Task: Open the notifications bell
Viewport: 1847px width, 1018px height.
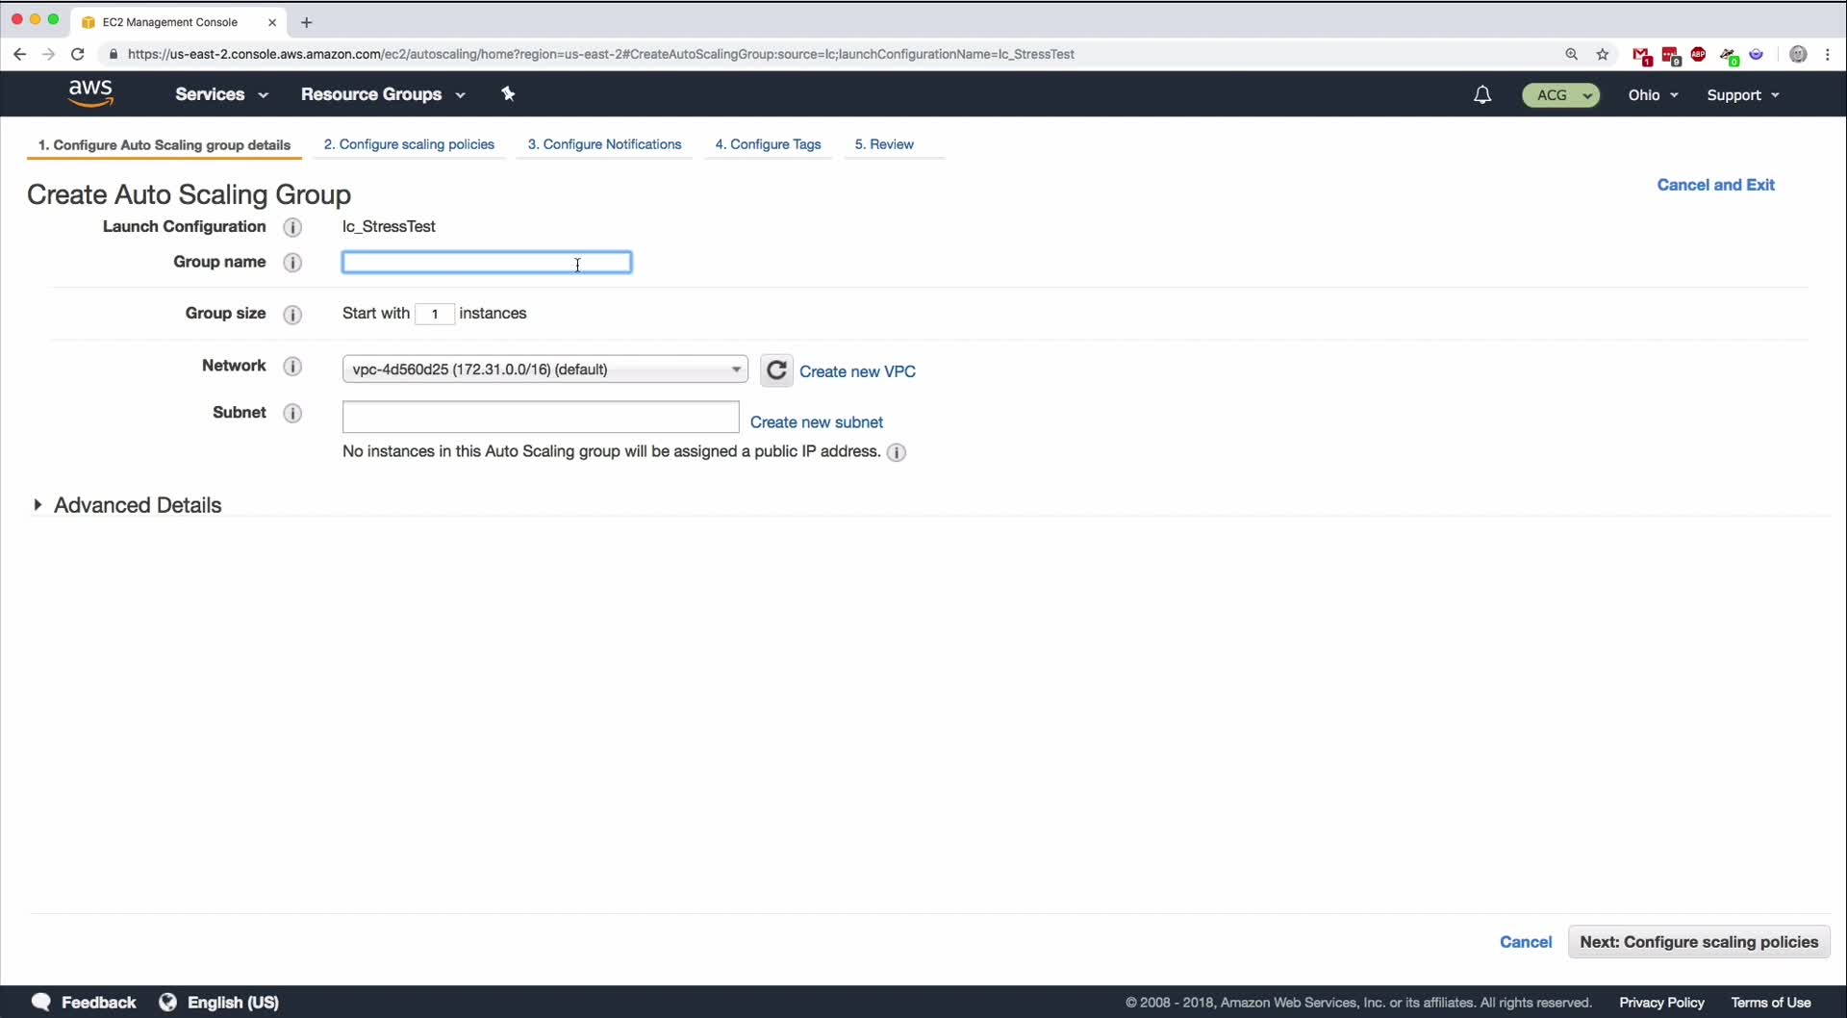Action: coord(1482,94)
